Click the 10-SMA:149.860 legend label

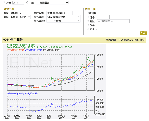pyautogui.click(x=16, y=50)
